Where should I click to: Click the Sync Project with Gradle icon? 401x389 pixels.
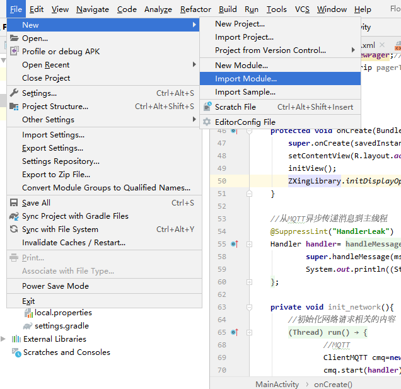coord(15,216)
